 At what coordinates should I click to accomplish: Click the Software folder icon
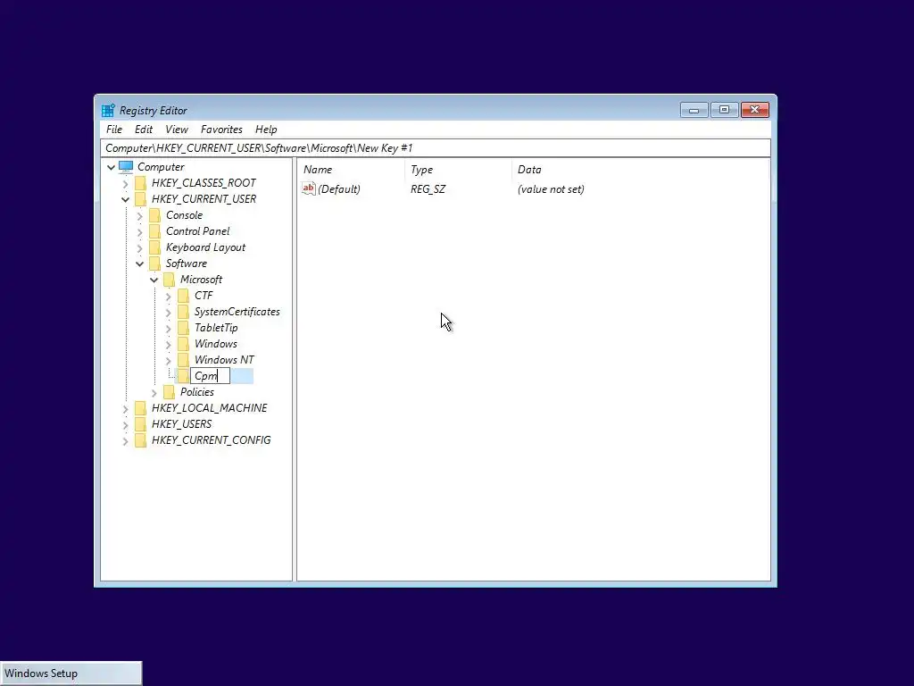[154, 264]
